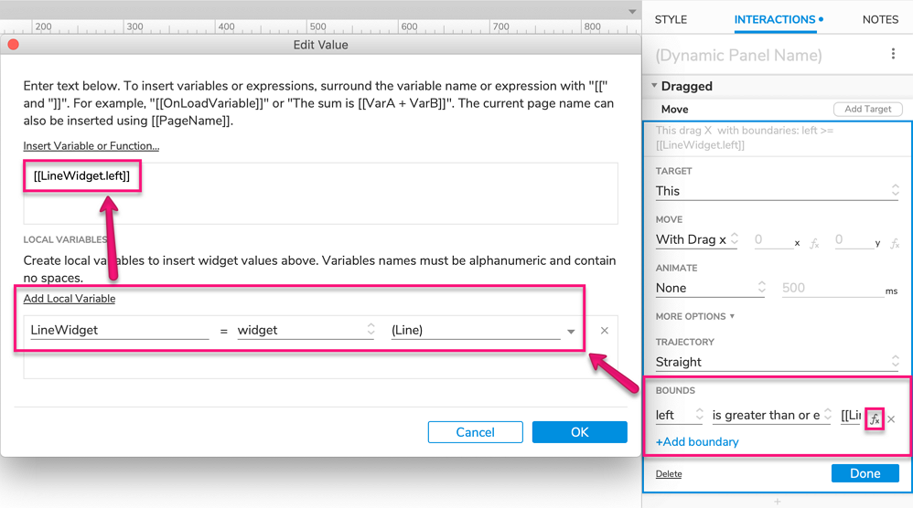This screenshot has height=508, width=913.
Task: Click the Add Local Variable link
Action: pos(70,299)
